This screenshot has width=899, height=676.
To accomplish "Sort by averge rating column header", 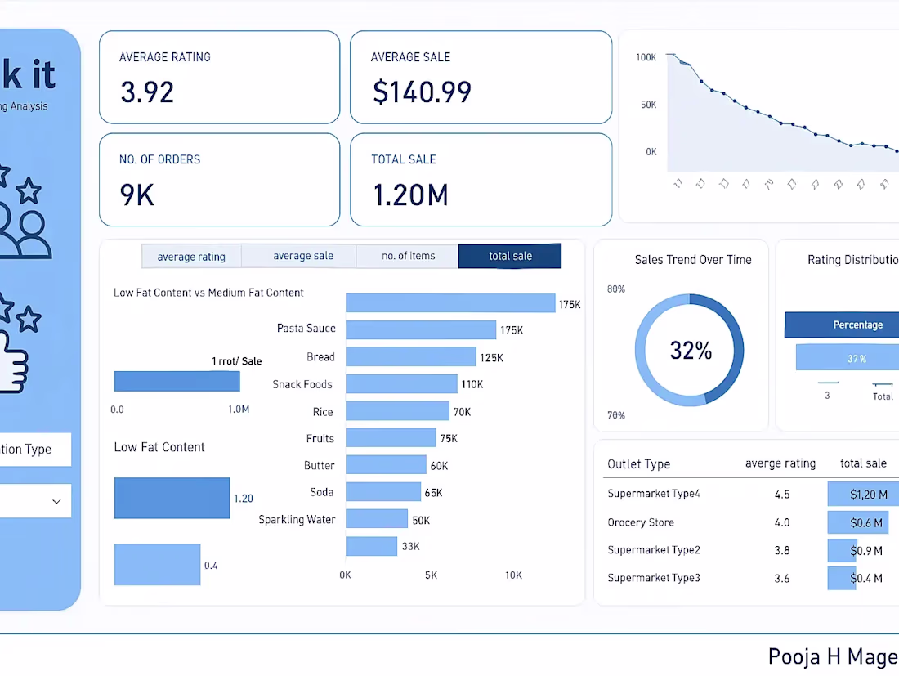I will click(780, 463).
